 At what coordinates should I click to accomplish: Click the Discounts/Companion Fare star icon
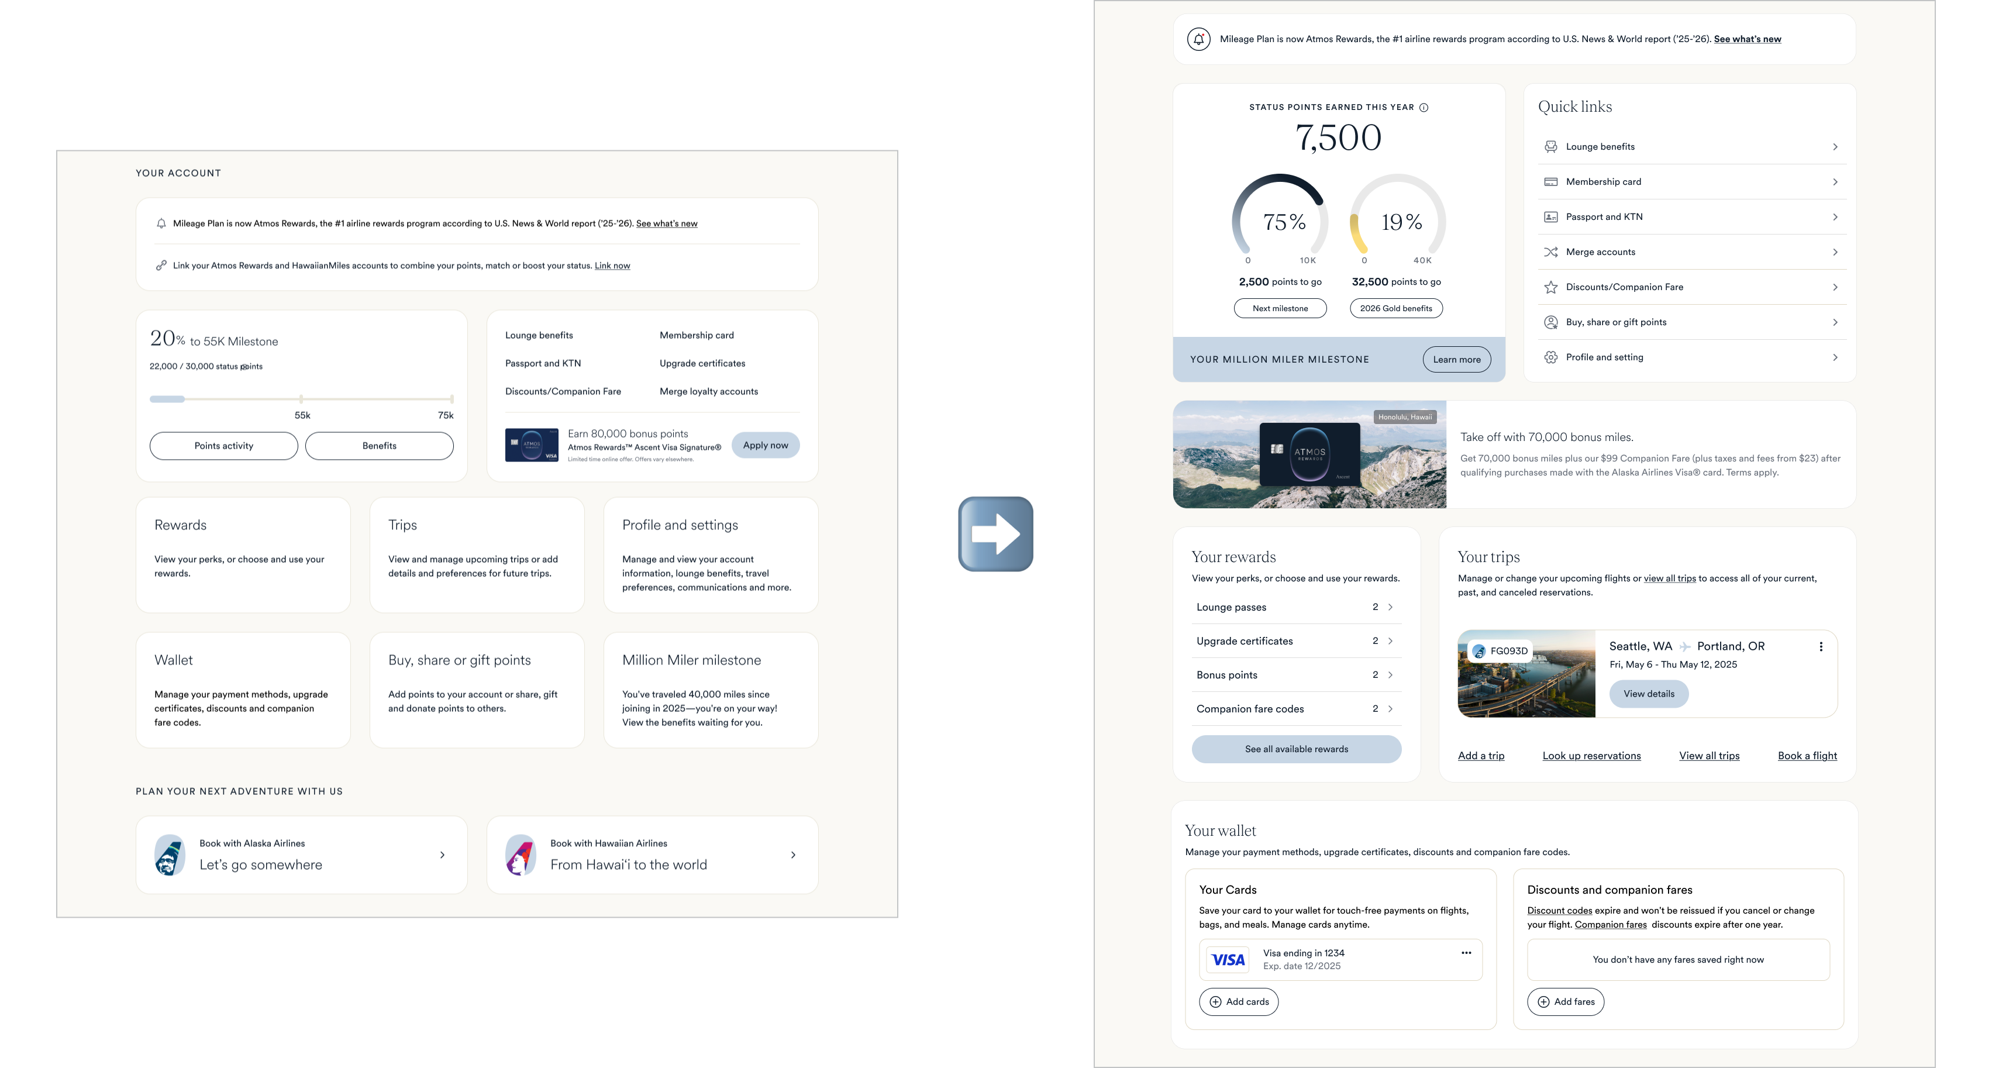pos(1550,288)
